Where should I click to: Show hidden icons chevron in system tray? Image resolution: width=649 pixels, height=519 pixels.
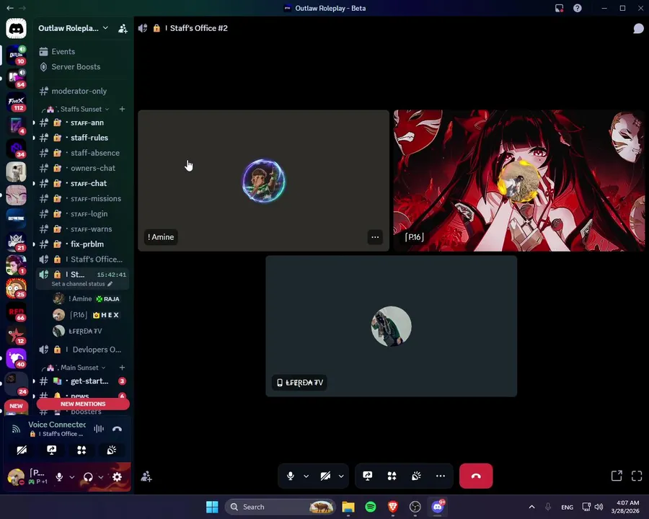[532, 507]
